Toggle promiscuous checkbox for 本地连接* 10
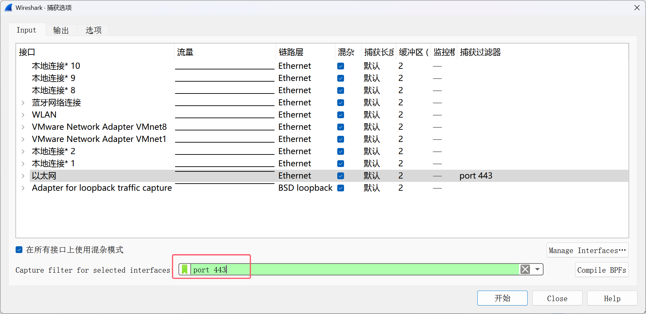 coord(341,66)
